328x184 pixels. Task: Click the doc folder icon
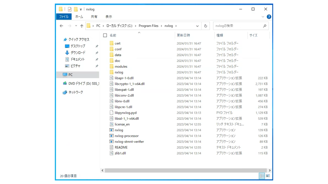[x=111, y=61]
